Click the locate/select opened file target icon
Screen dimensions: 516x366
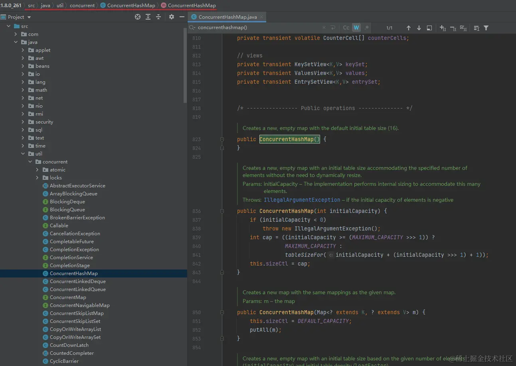(138, 17)
